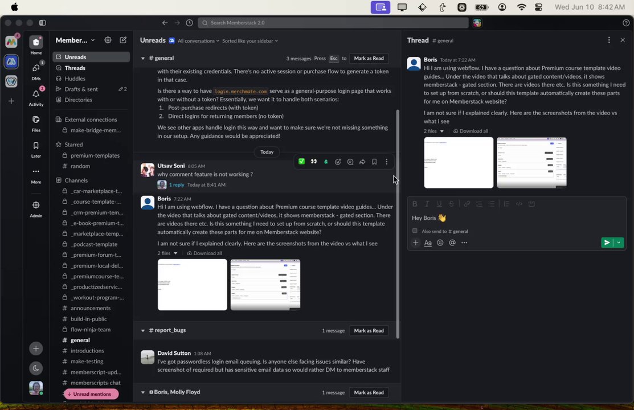Attach a file with the plus icon
Screen dimensions: 634x410
click(x=416, y=243)
